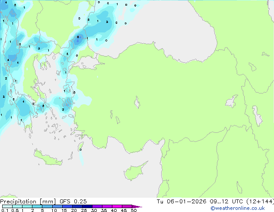Viewport: 274px width, 212px height.
Task: Click the "35" legend scale label
Action: tap(104, 210)
